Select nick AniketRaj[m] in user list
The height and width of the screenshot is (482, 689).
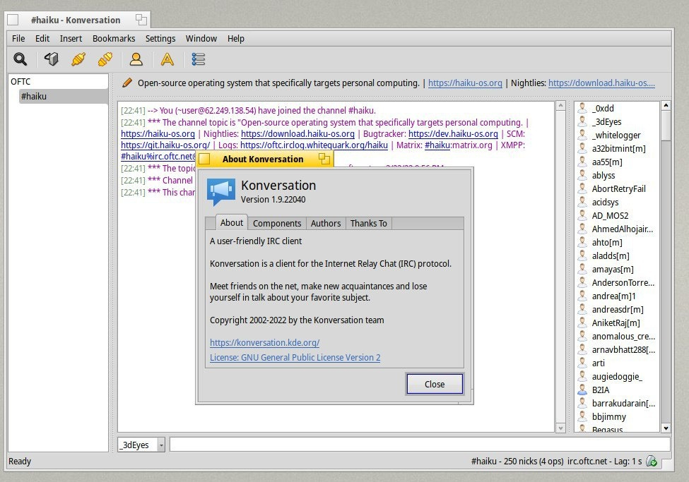(x=616, y=323)
